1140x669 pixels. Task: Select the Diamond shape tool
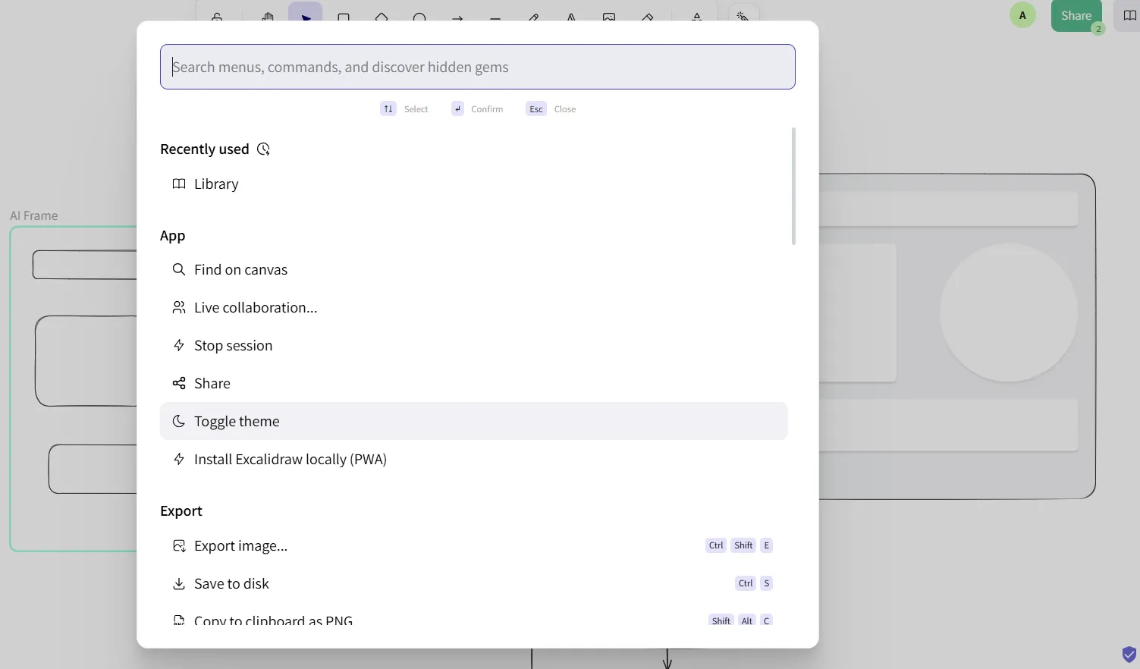[x=382, y=15]
